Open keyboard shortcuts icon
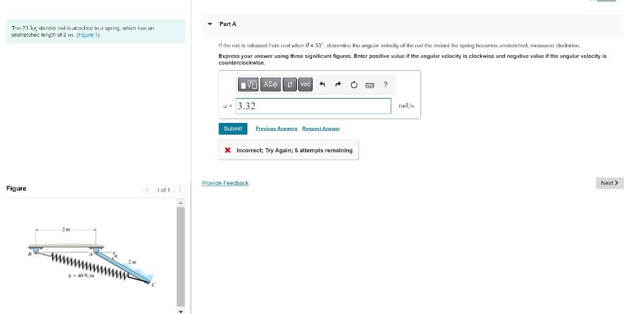This screenshot has height=314, width=635. point(370,85)
